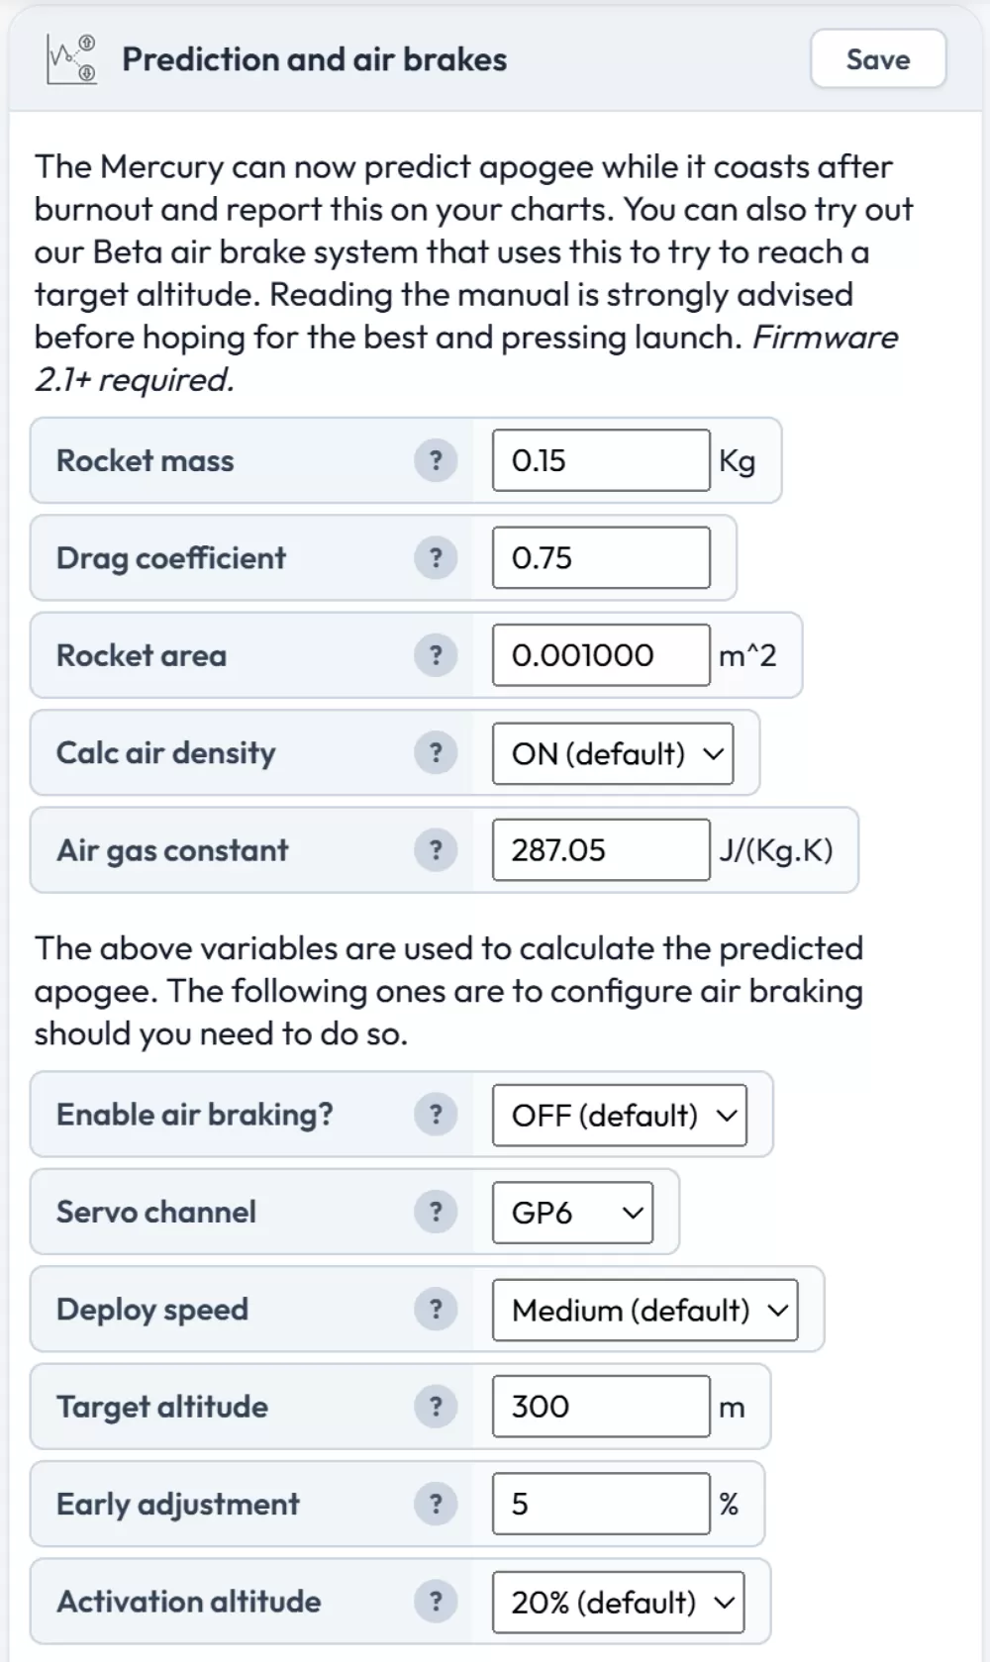This screenshot has width=990, height=1662.
Task: Open the Activation altitude 20% dropdown
Action: [x=618, y=1603]
